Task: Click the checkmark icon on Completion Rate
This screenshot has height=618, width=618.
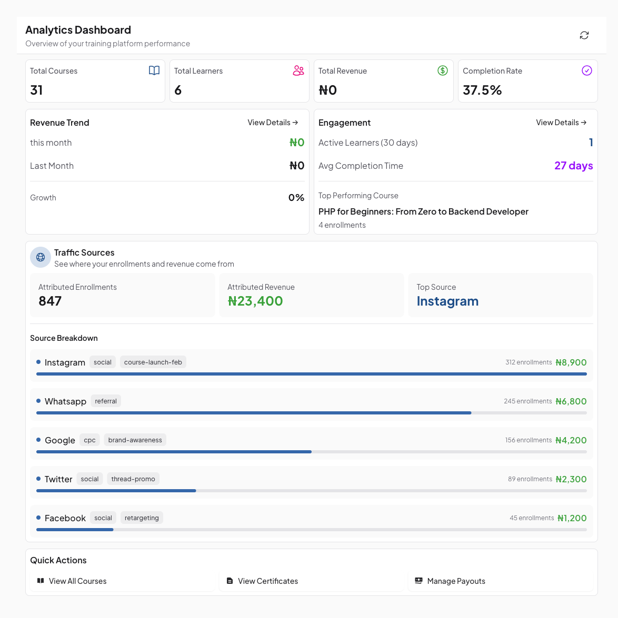Action: (x=587, y=70)
